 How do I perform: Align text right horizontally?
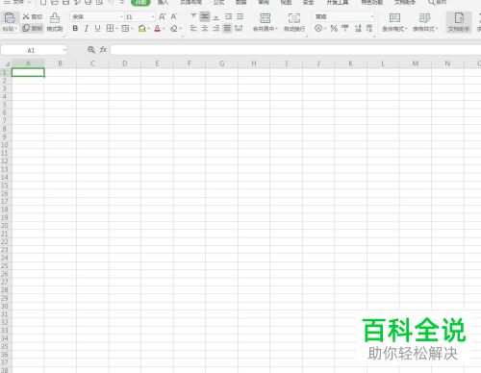click(x=216, y=28)
